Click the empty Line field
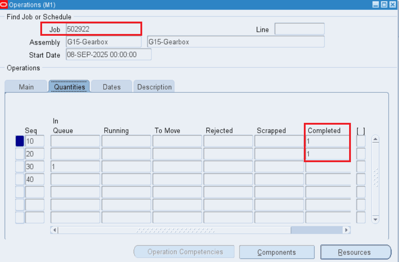This screenshot has height=262, width=399. (x=300, y=29)
